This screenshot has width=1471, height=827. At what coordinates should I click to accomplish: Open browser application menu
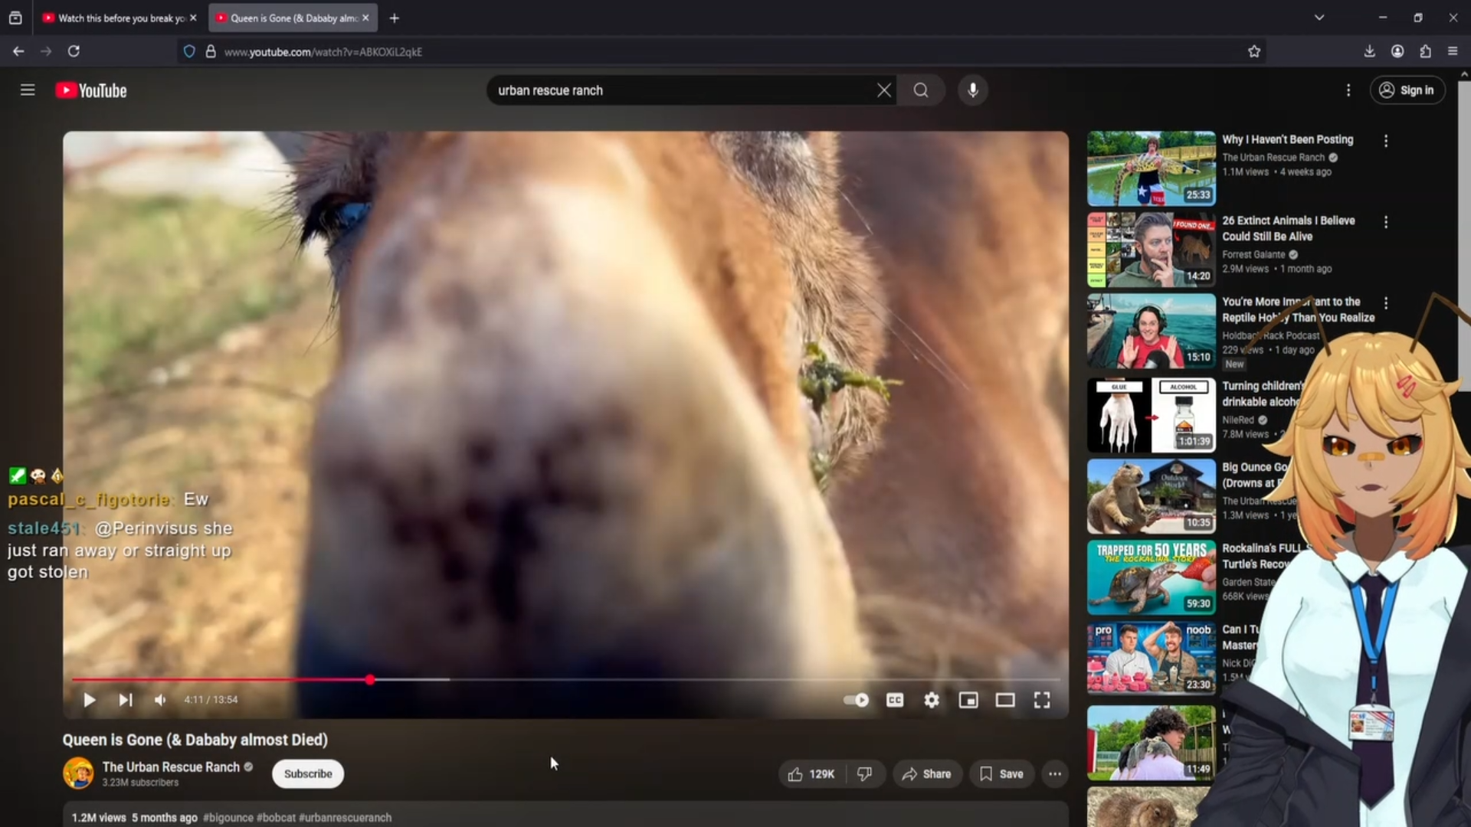click(1453, 51)
